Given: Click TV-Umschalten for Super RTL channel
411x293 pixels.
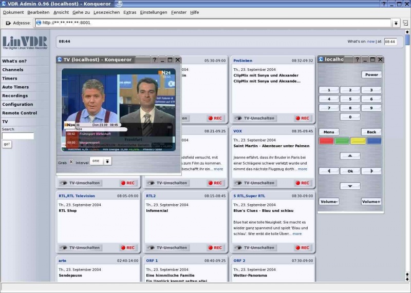Looking at the screenshot, I should coord(254,247).
